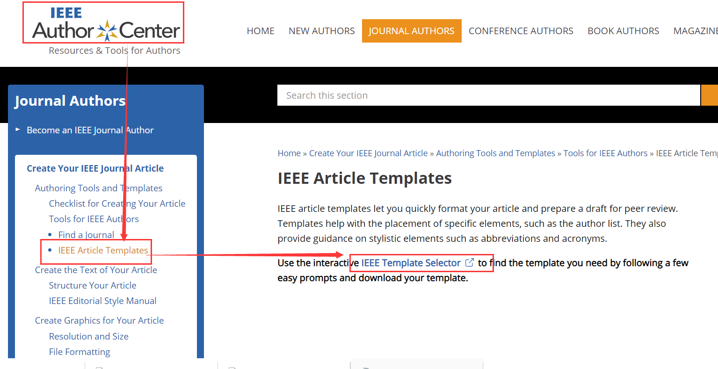Open the MAGAZINE authors menu item

(696, 31)
